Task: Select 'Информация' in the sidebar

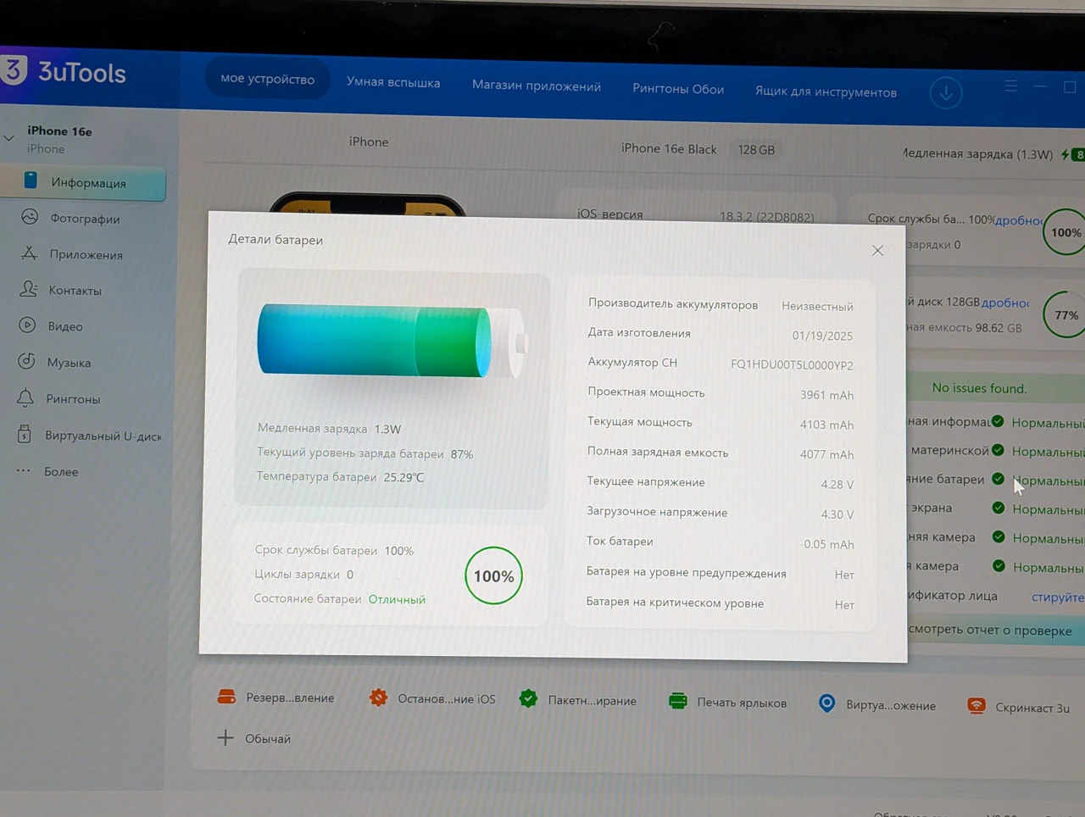Action: click(x=83, y=182)
